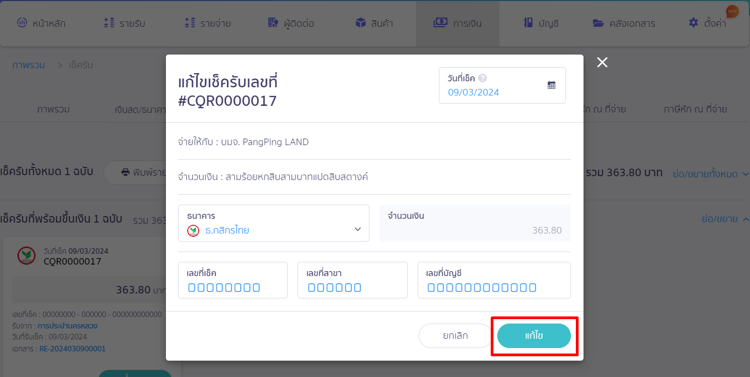750x377 pixels.
Task: Open the รายจ่าย expenses menu
Action: pyautogui.click(x=207, y=23)
